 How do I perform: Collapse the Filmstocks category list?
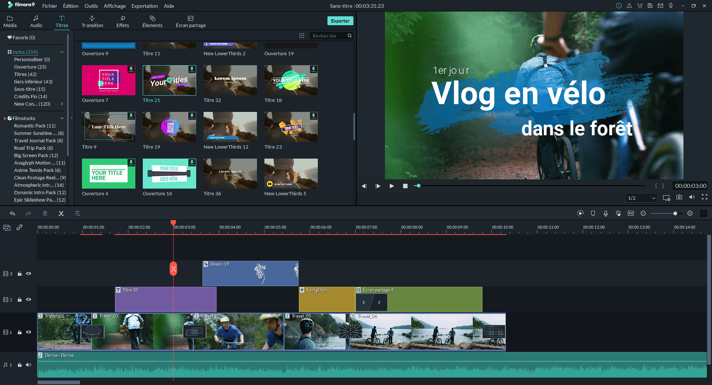tap(62, 118)
